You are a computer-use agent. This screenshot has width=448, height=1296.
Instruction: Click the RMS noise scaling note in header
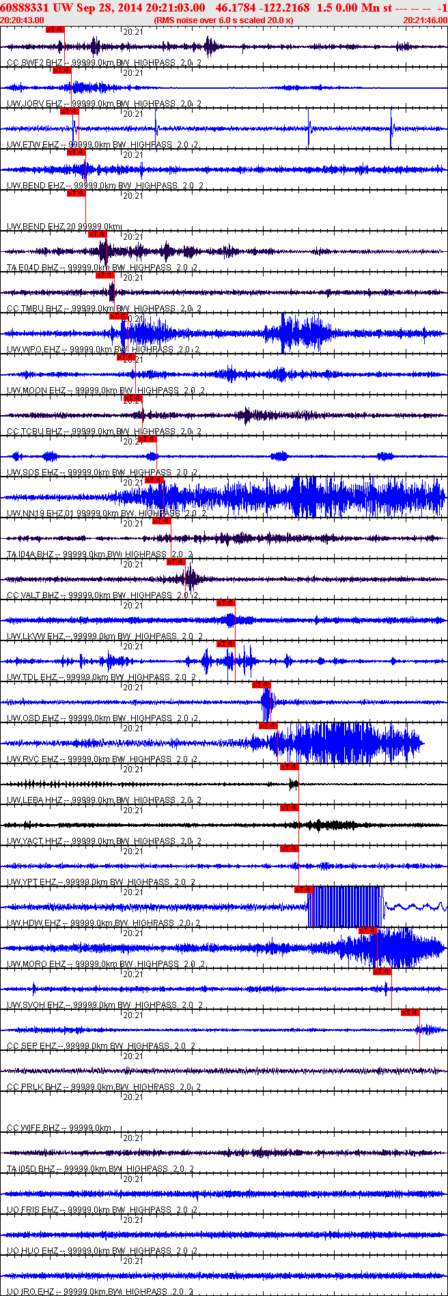point(224,20)
